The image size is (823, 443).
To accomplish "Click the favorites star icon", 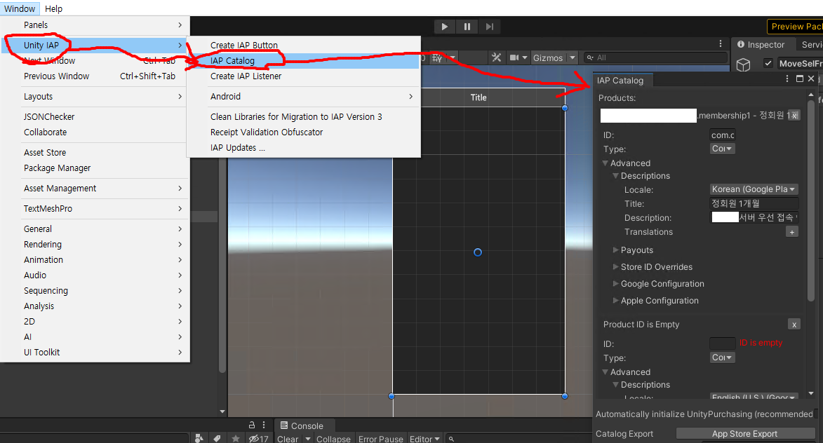I will click(236, 438).
